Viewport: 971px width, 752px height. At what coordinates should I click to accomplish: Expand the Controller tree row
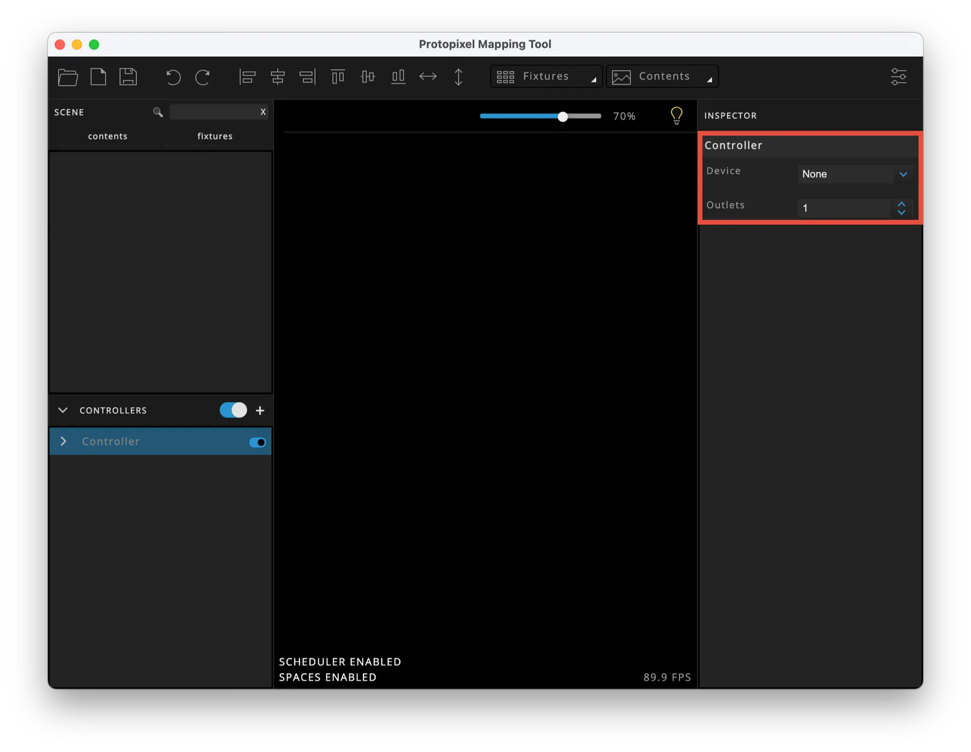point(64,441)
